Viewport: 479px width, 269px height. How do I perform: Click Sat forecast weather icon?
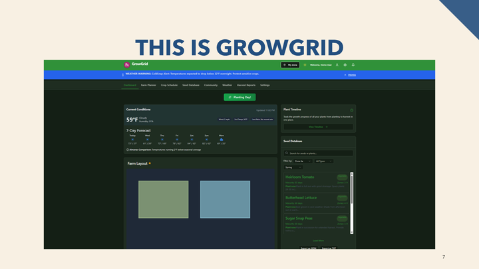point(192,139)
